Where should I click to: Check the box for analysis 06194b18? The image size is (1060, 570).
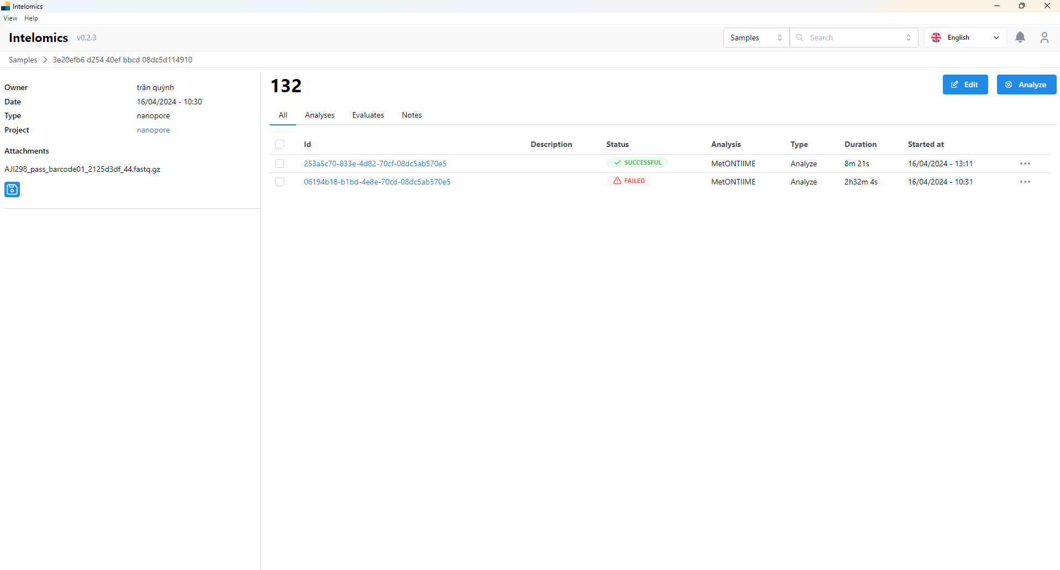(280, 182)
